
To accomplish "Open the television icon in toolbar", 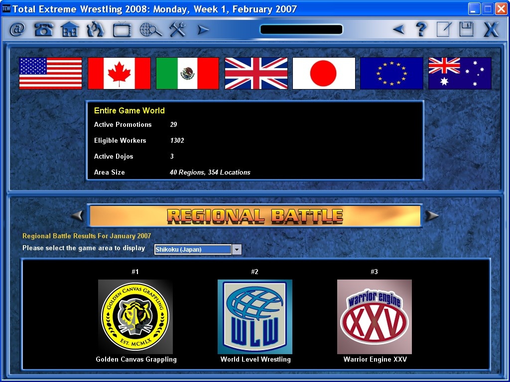I will [122, 30].
